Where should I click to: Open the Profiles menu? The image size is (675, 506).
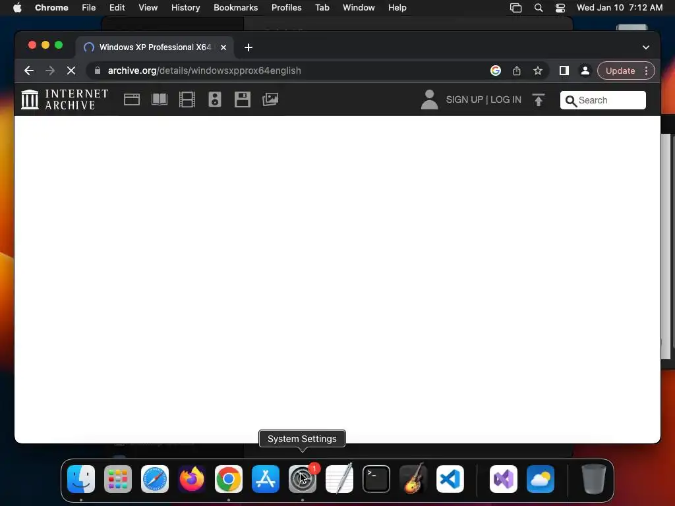287,8
